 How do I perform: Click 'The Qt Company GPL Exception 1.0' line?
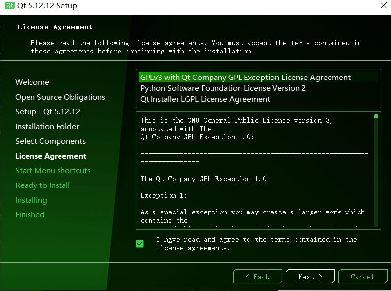click(204, 179)
